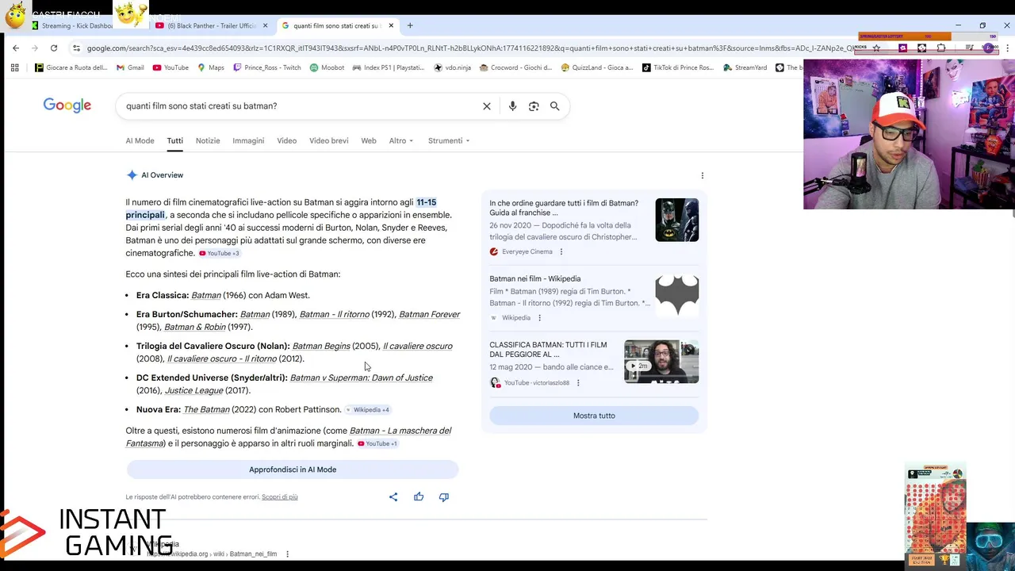Image resolution: width=1015 pixels, height=571 pixels.
Task: Select the Tutti results tab
Action: click(174, 140)
